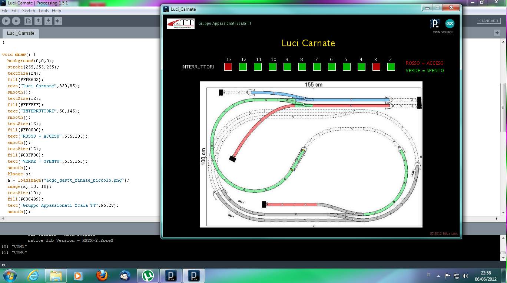Toggle switch 8 green square
This screenshot has height=283, width=507.
302,67
